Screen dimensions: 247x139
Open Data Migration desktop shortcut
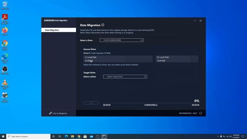5,98
